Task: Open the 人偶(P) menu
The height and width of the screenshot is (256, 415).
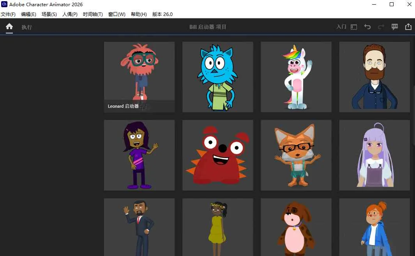Action: click(x=70, y=14)
